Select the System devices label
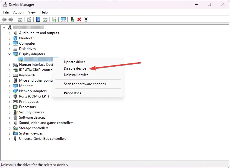 [31, 133]
